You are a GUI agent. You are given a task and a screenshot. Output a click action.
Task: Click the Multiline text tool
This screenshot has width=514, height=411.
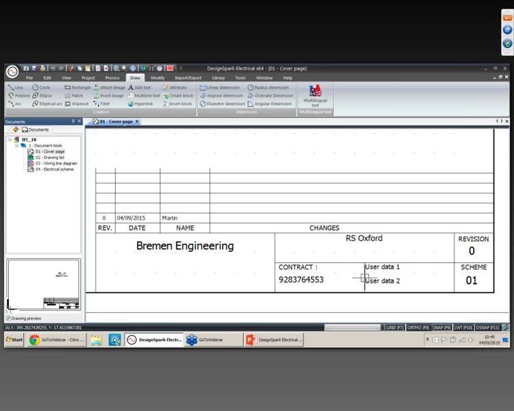tap(144, 96)
